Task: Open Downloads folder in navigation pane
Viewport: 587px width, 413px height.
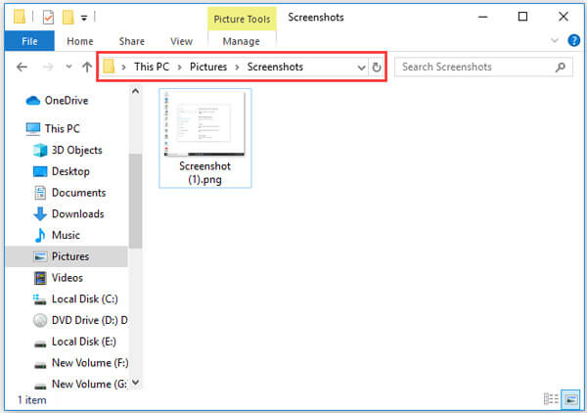Action: pos(77,213)
